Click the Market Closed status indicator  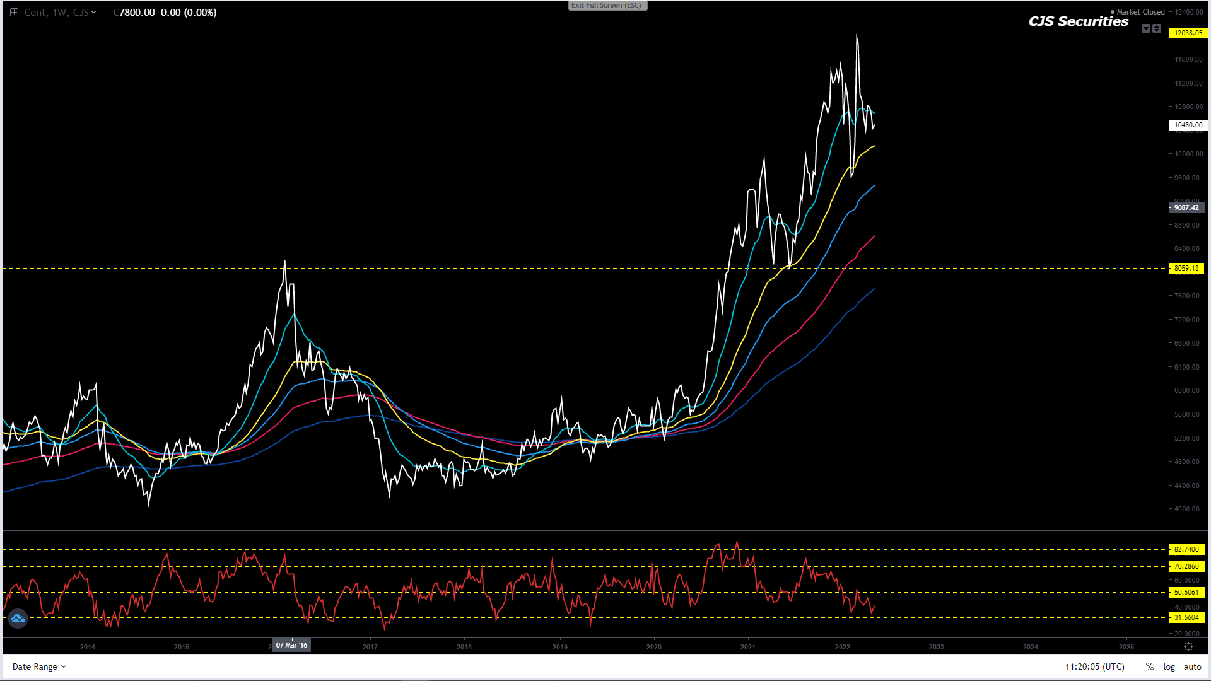1140,12
